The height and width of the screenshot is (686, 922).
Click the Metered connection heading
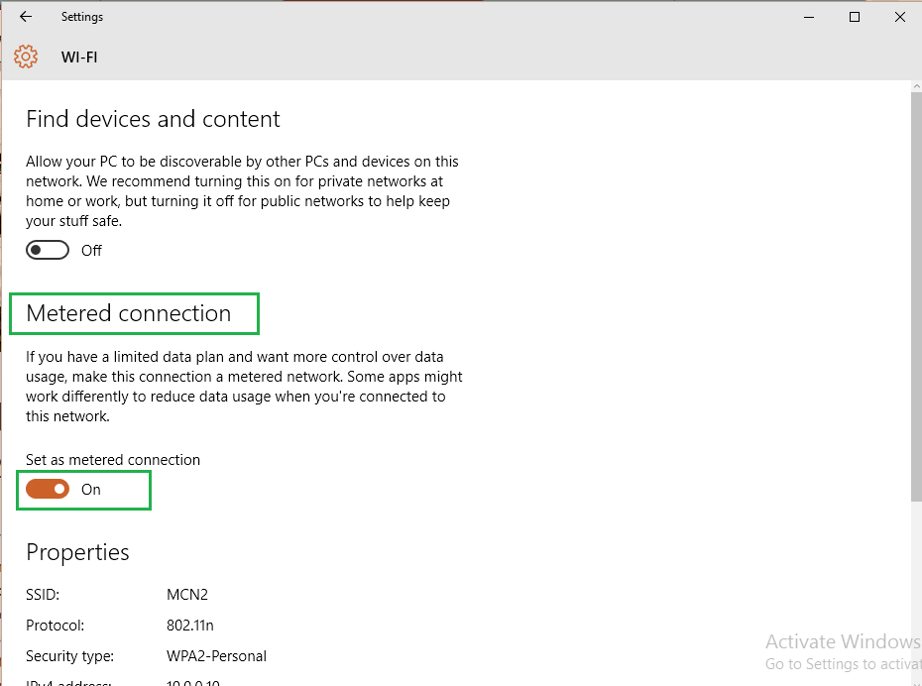(x=128, y=313)
